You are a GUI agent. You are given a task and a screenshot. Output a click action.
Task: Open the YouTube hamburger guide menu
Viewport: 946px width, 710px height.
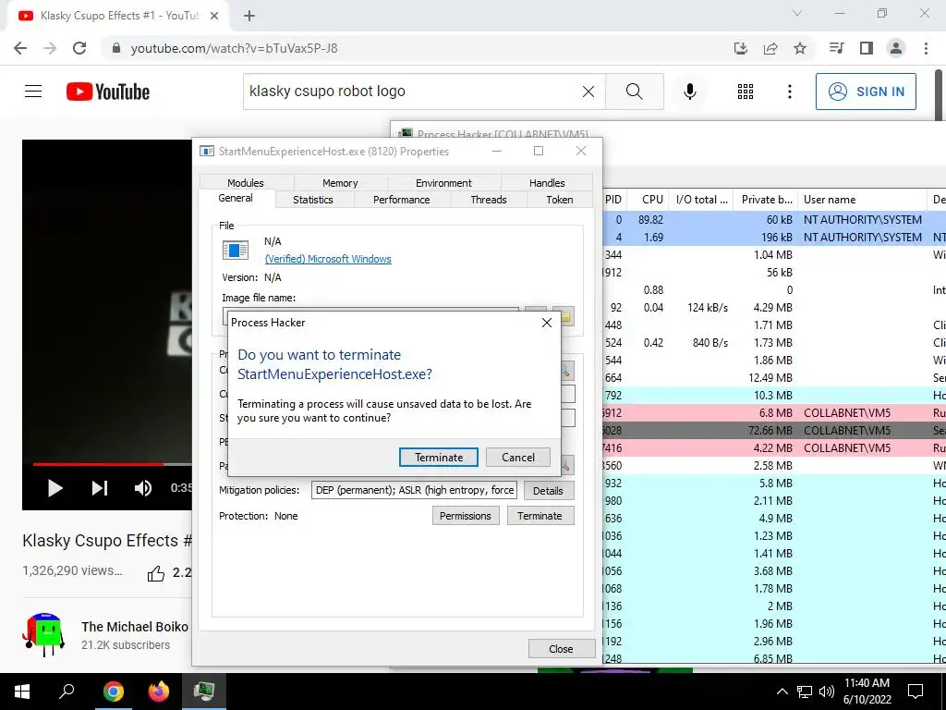(33, 92)
